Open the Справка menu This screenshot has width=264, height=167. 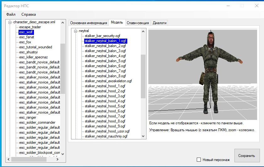click(x=29, y=14)
